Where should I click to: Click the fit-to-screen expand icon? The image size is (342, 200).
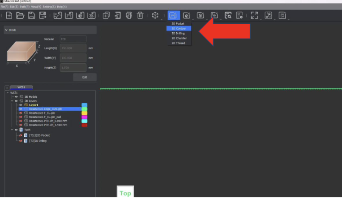(254, 15)
